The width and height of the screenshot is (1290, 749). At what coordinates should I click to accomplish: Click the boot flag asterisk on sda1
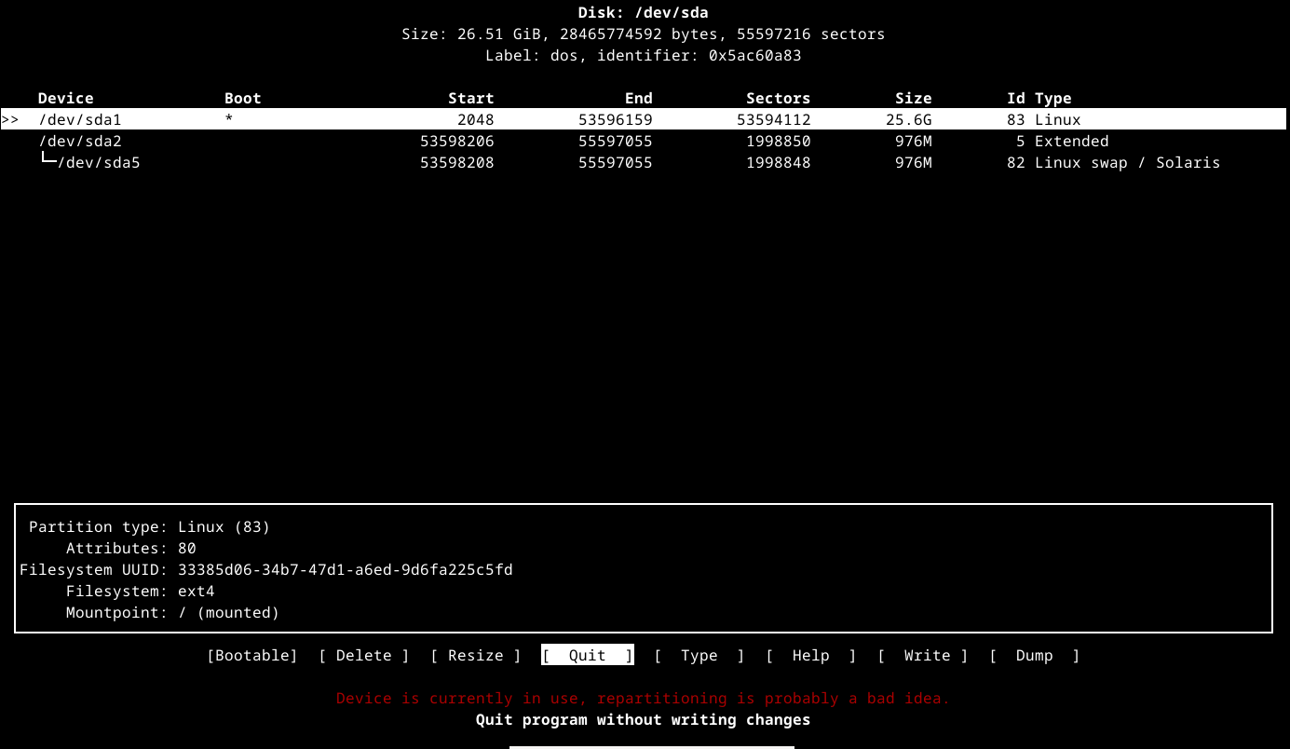click(x=229, y=120)
